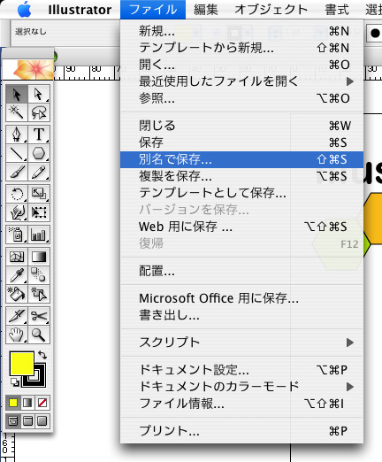Reset to default fill and stroke
Image resolution: width=382 pixels, height=462 pixels.
15,382
